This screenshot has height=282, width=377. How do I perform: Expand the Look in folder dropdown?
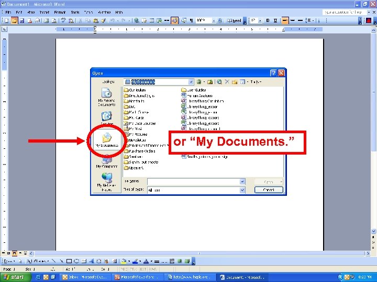click(191, 82)
